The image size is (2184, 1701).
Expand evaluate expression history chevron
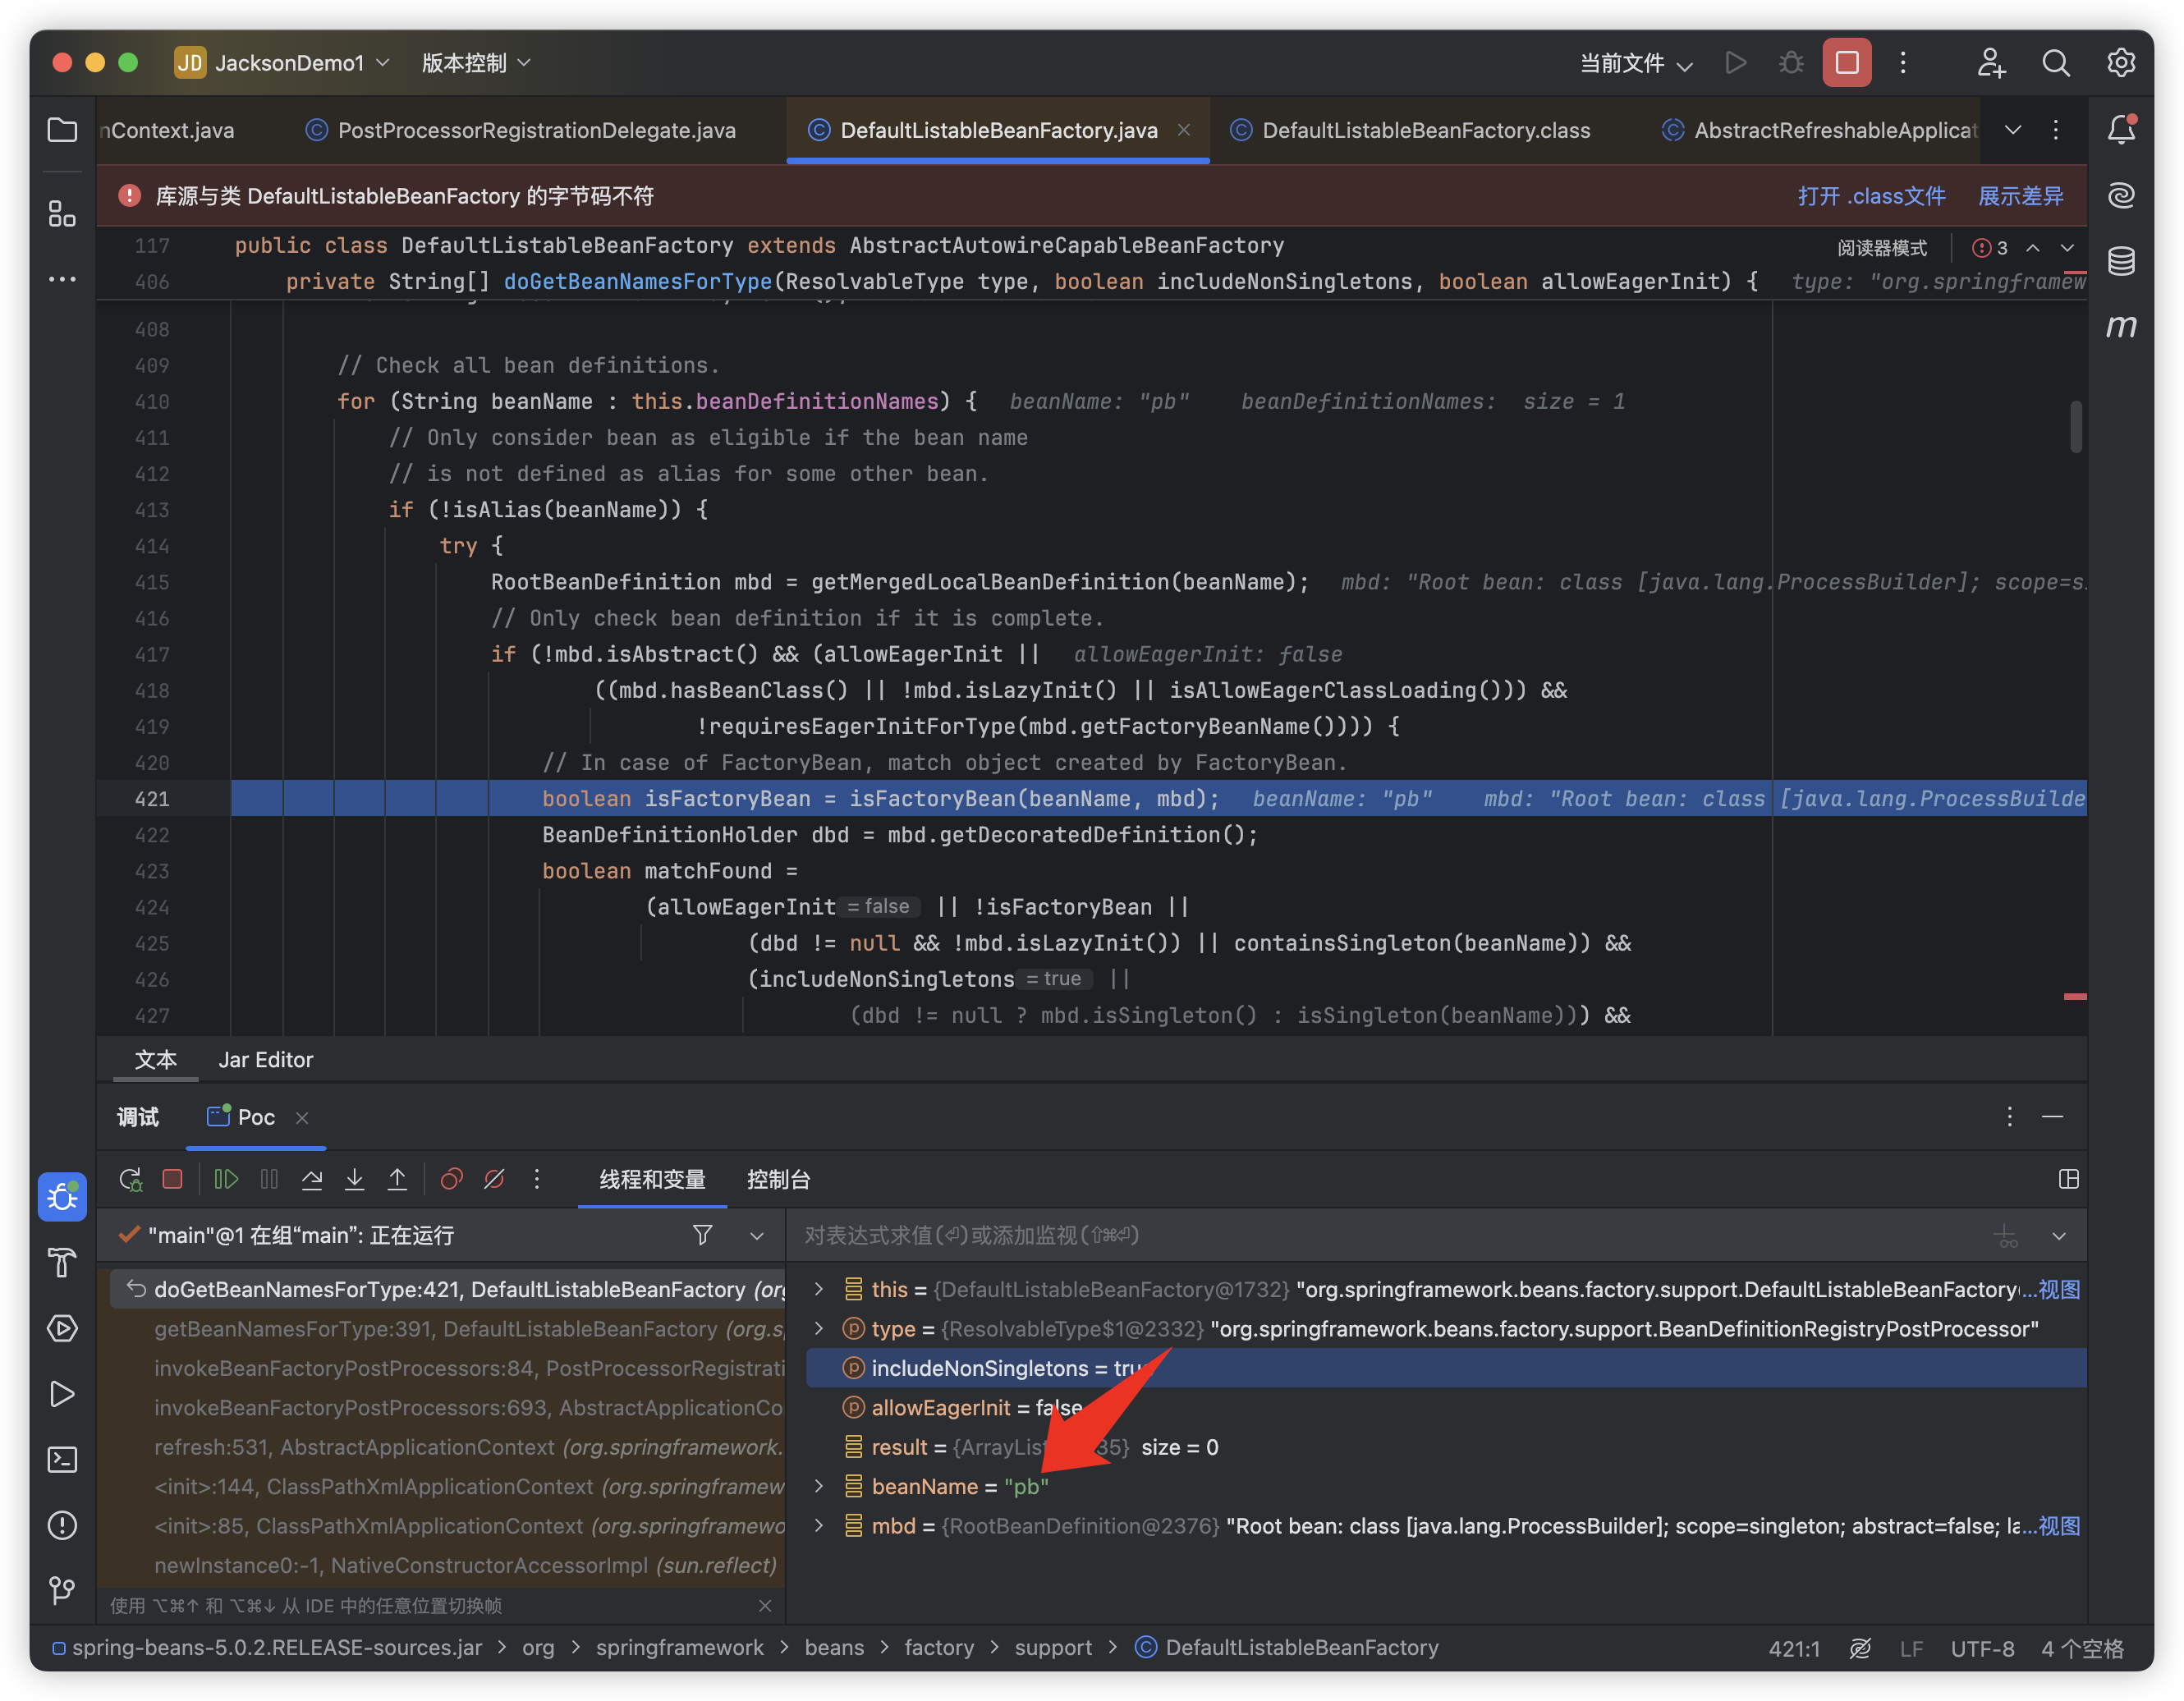tap(2058, 1236)
